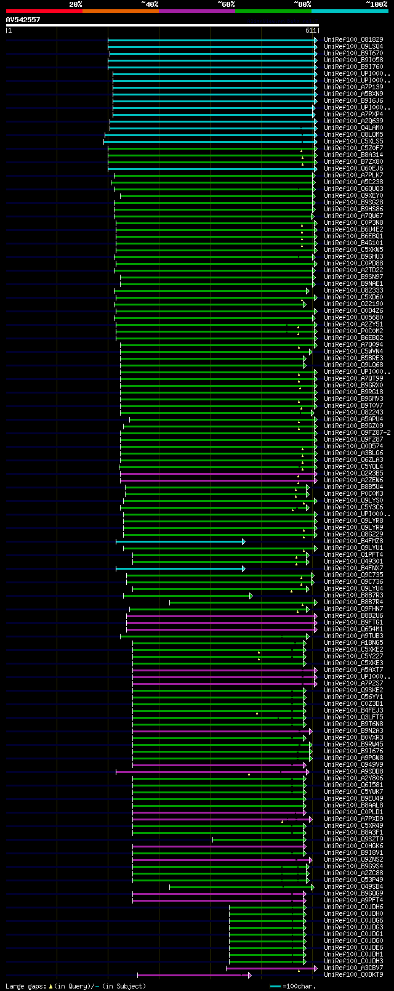Select the UniRef100_Q49SB4 label

(x=353, y=887)
